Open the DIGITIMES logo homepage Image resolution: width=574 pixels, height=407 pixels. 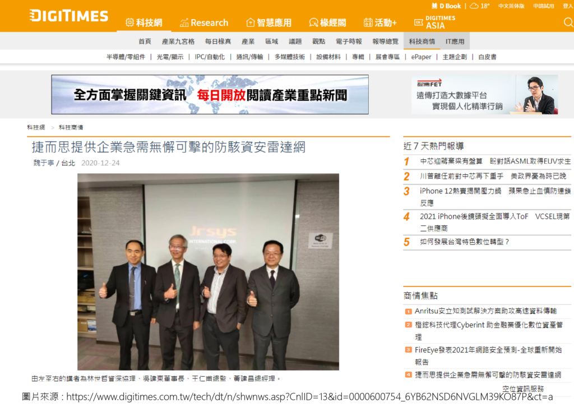coord(69,16)
